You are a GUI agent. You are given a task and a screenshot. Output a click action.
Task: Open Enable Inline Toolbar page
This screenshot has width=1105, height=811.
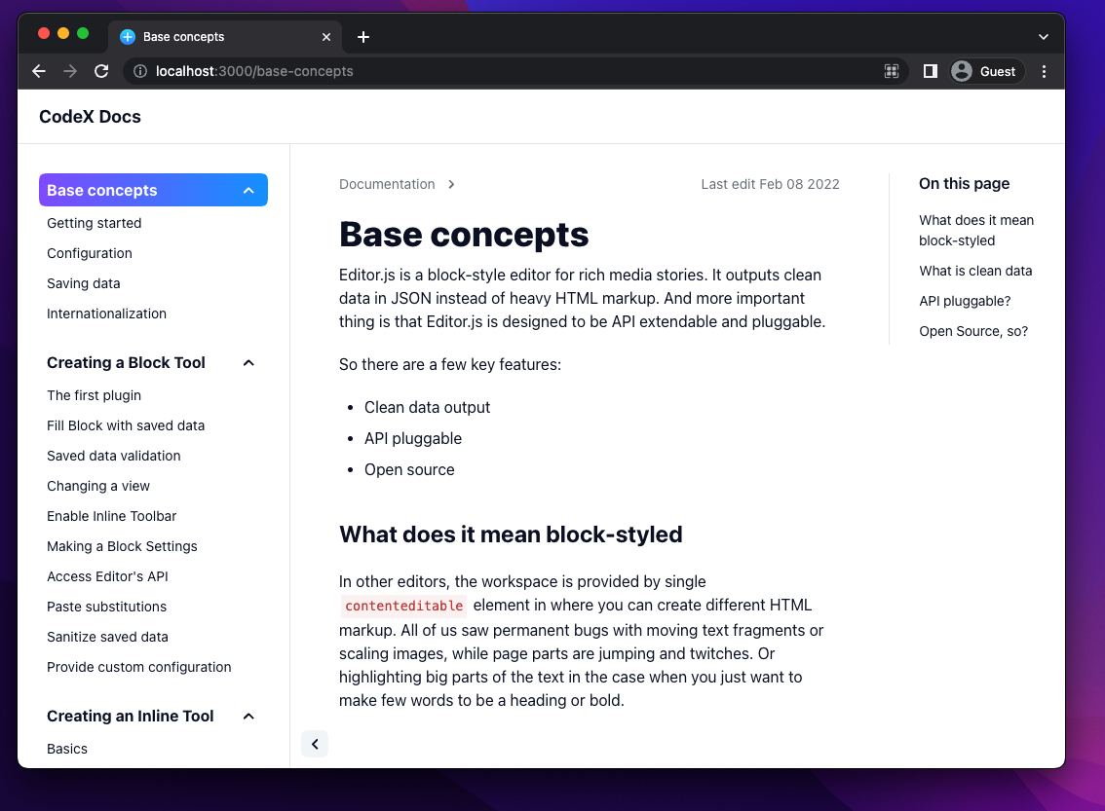(111, 517)
